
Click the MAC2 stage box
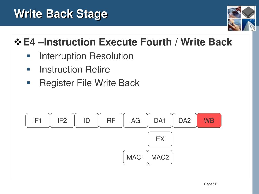click(x=160, y=157)
